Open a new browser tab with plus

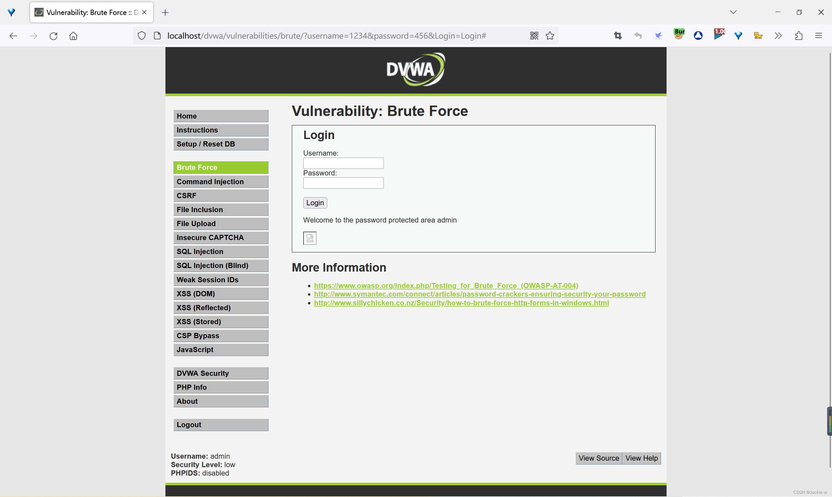pos(165,13)
